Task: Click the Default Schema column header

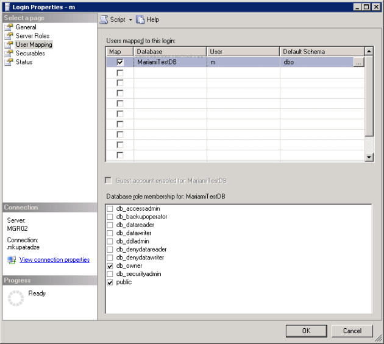Action: tap(322, 52)
